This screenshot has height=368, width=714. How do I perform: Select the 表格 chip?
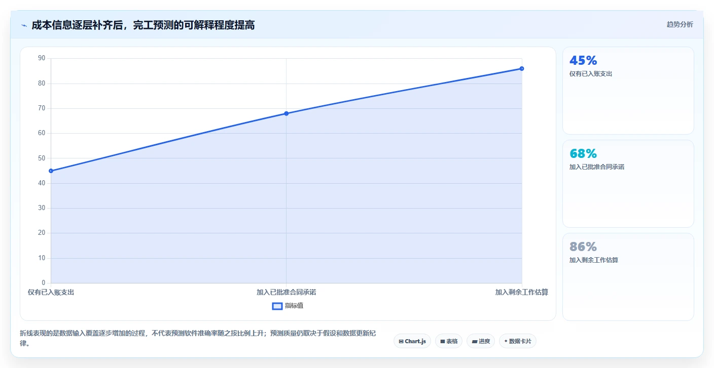[449, 341]
